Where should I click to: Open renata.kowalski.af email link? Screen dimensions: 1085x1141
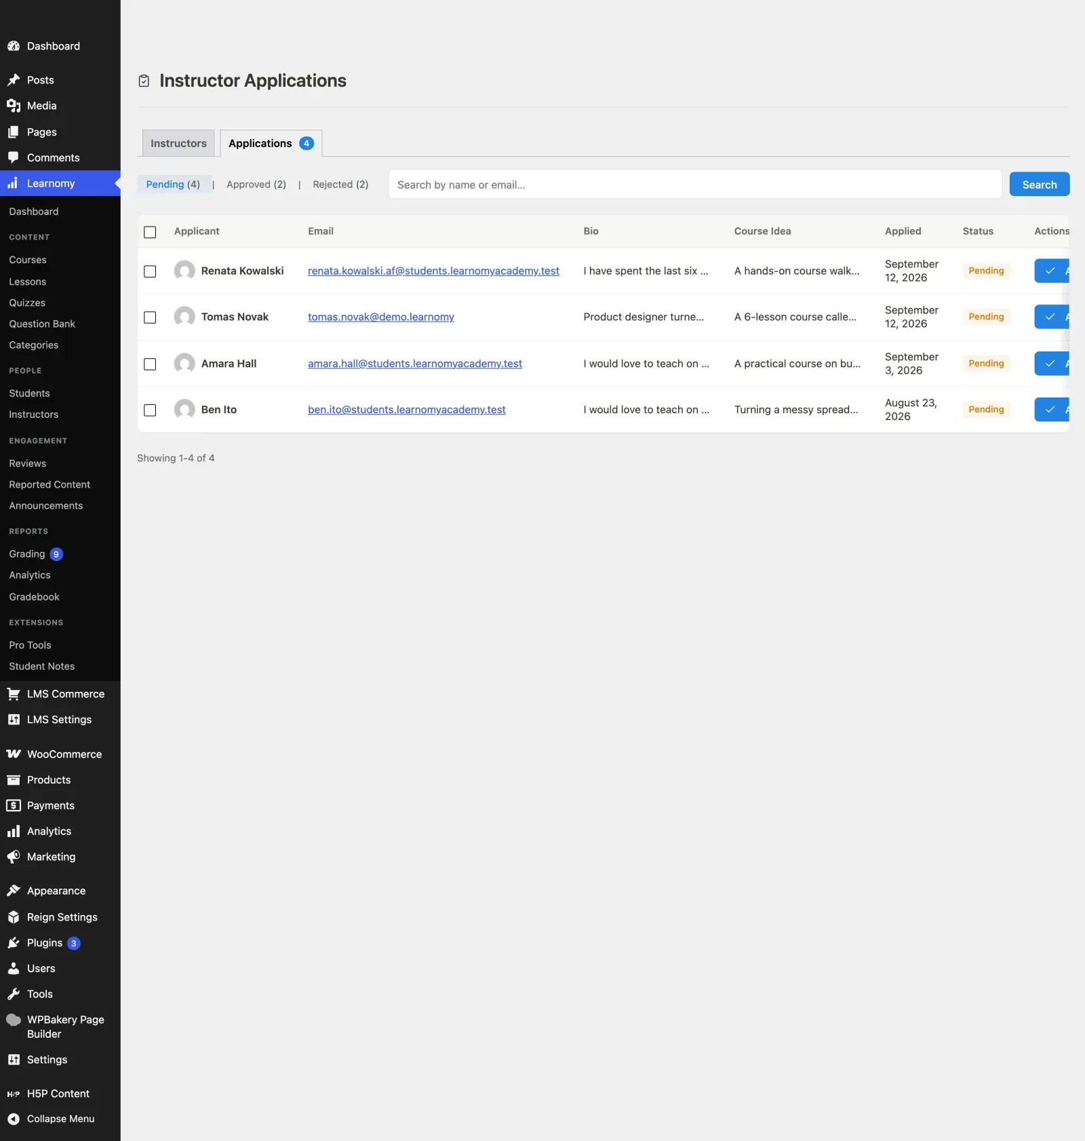[x=433, y=271]
